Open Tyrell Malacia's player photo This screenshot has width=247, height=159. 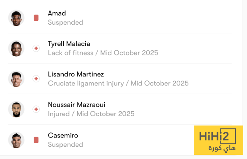(16, 48)
